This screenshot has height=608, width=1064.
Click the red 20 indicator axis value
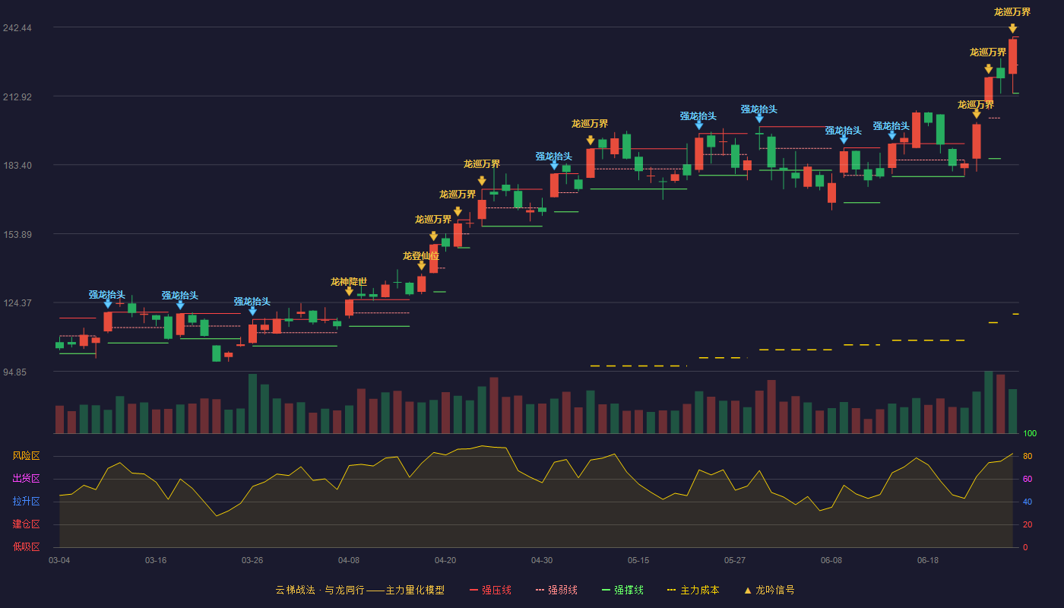(1028, 524)
